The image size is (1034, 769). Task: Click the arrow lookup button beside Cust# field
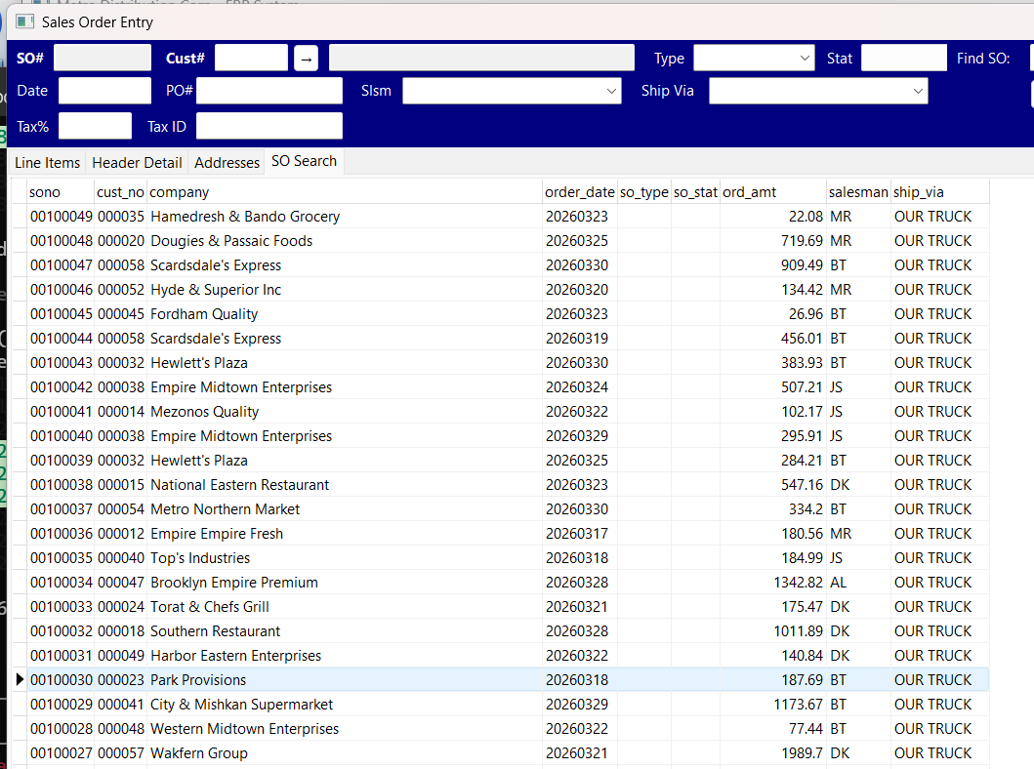point(306,58)
